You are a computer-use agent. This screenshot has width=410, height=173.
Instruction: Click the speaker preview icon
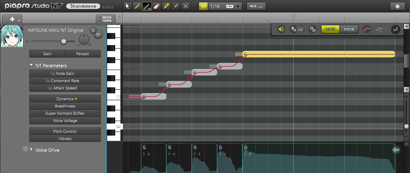[x=281, y=29]
